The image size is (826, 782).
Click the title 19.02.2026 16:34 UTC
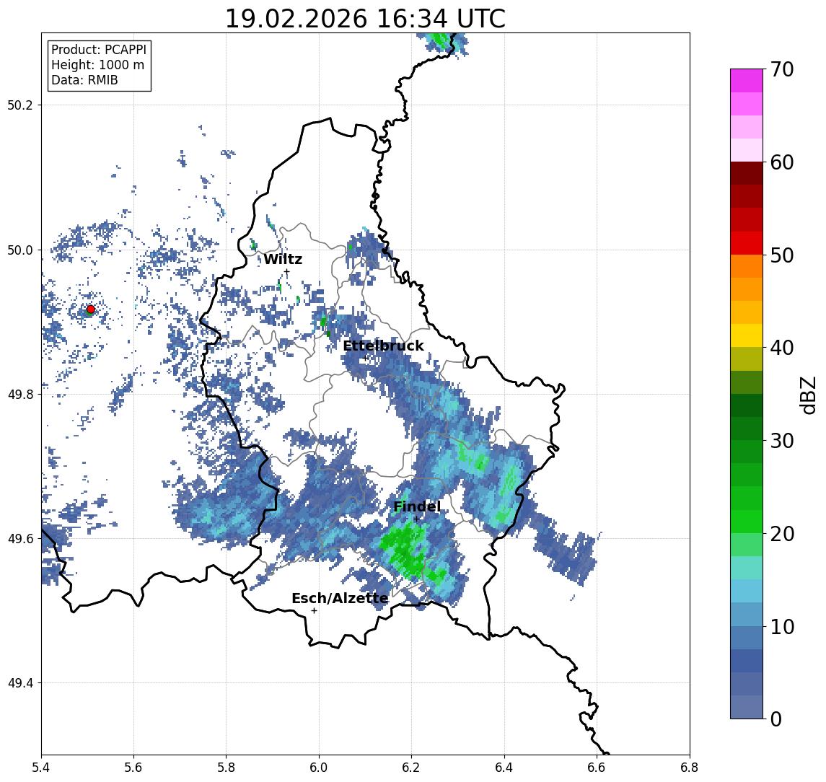coord(365,19)
